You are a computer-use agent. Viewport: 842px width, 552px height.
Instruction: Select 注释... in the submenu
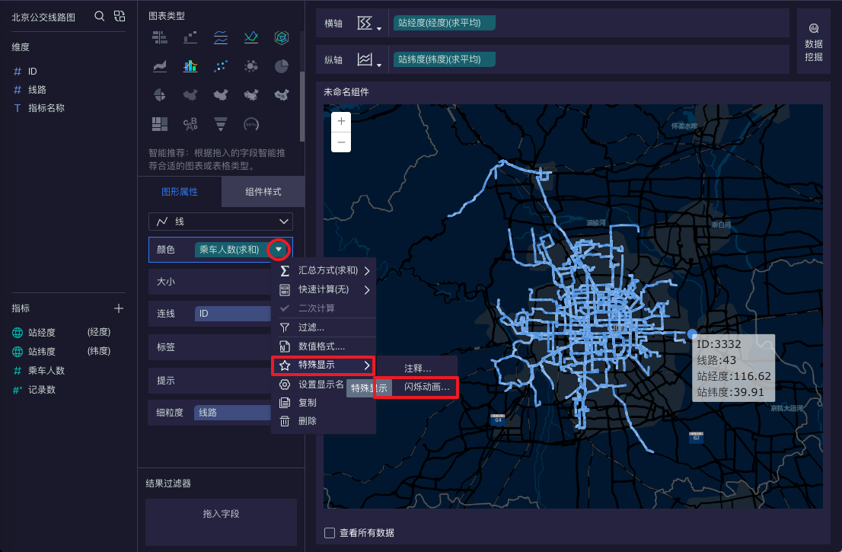(x=417, y=369)
